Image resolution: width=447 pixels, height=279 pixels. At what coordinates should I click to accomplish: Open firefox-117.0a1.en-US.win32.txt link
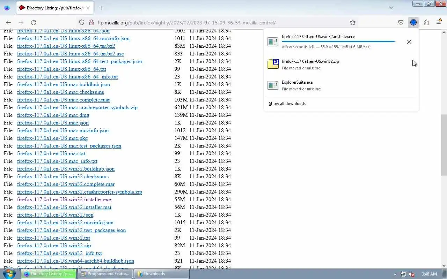[x=53, y=238]
